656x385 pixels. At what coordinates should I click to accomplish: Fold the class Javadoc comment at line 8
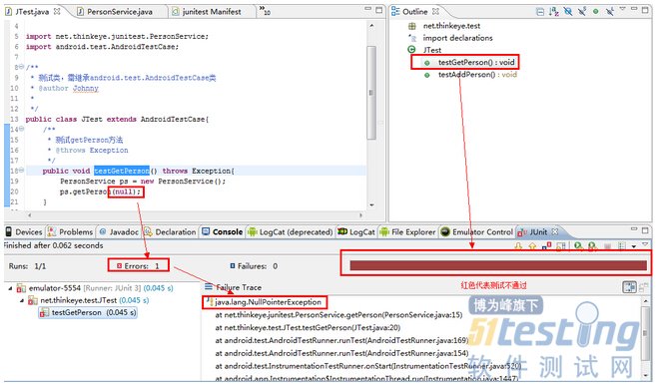click(x=21, y=67)
